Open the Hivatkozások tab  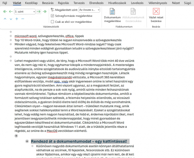pos(117,3)
